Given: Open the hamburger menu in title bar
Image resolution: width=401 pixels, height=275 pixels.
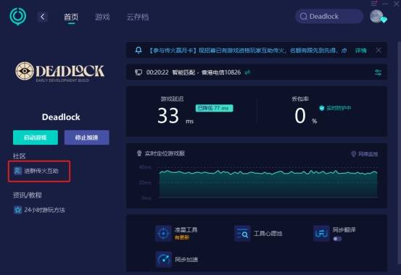Looking at the screenshot, I should click(374, 4).
